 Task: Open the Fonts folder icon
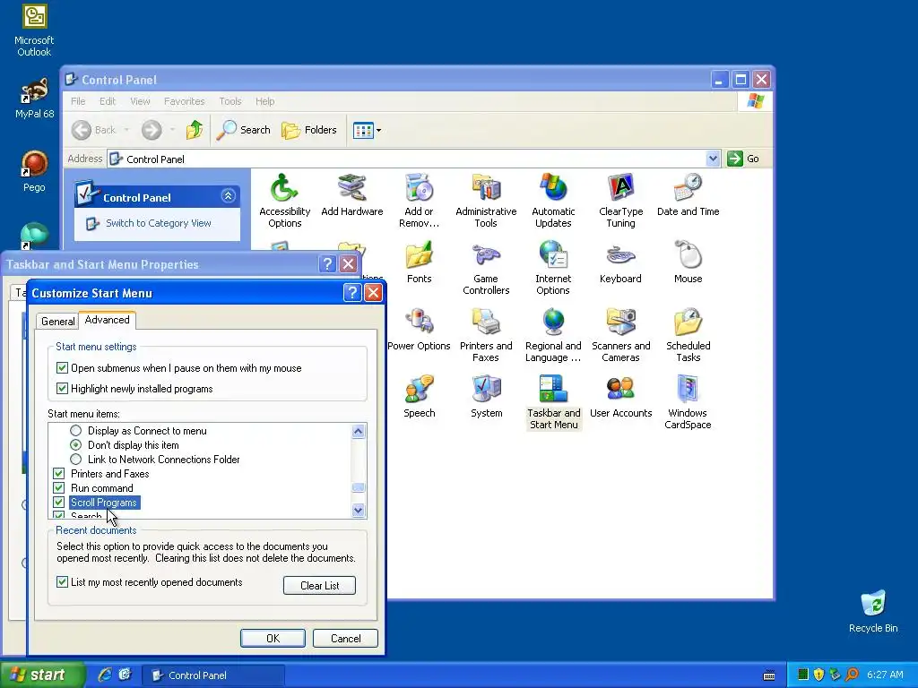tap(420, 262)
